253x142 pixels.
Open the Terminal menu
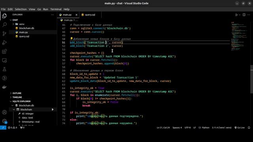pos(56,9)
